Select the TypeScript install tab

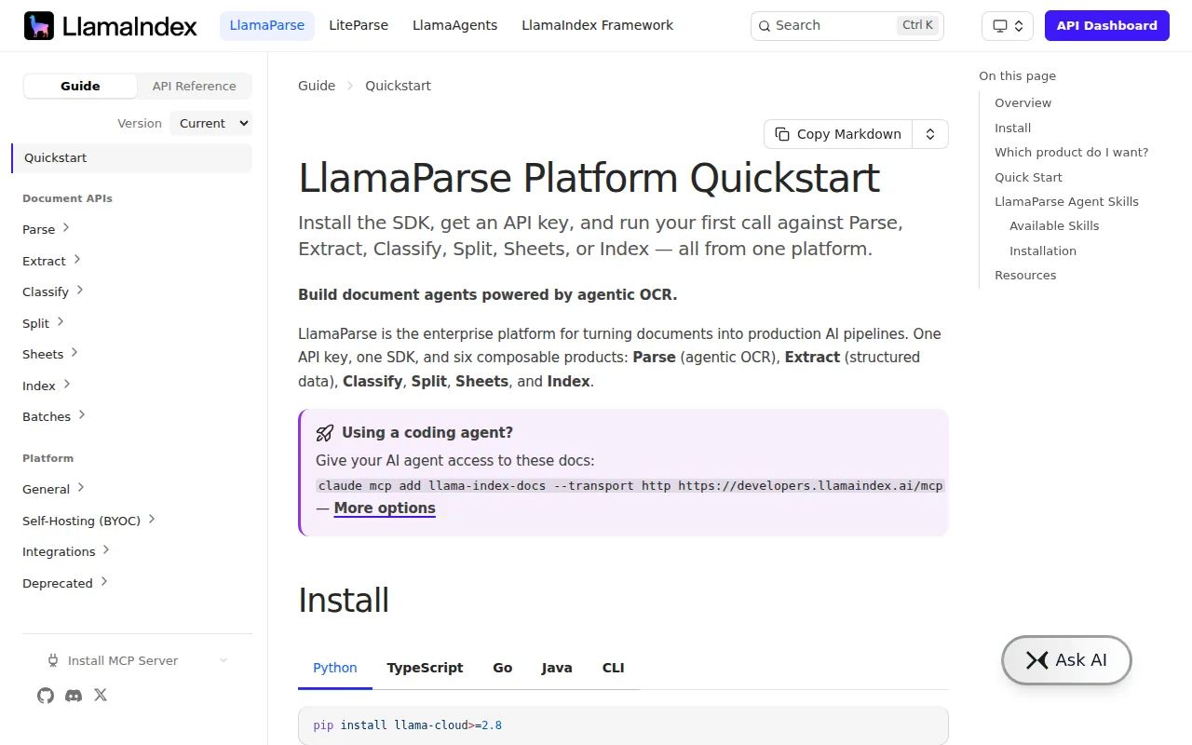pos(425,668)
